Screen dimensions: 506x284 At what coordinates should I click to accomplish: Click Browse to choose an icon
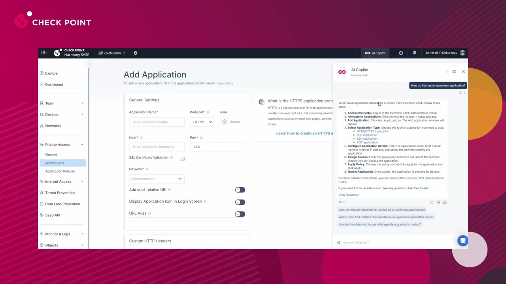click(x=235, y=122)
